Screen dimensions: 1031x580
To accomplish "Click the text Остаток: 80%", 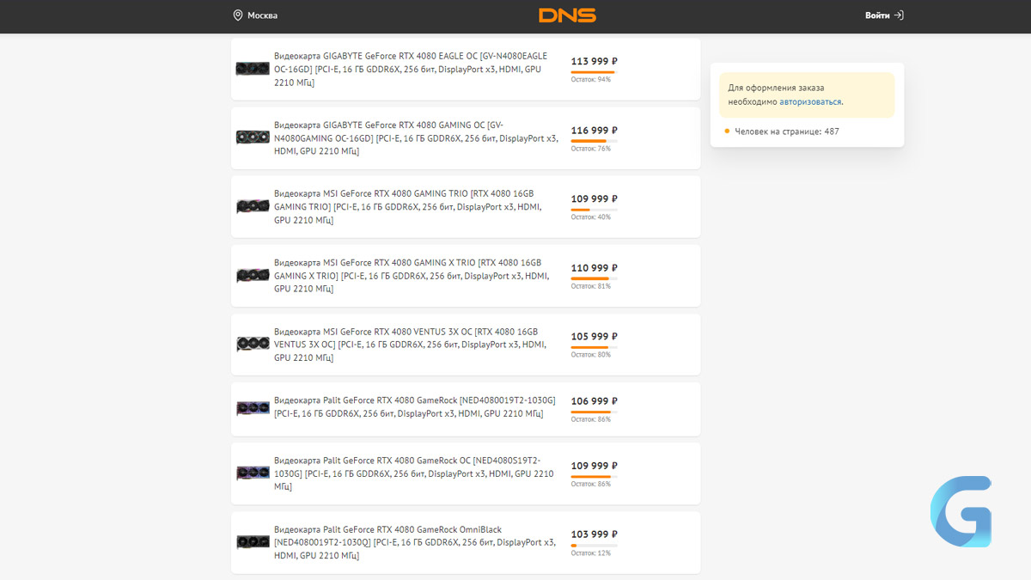I will [x=591, y=355].
